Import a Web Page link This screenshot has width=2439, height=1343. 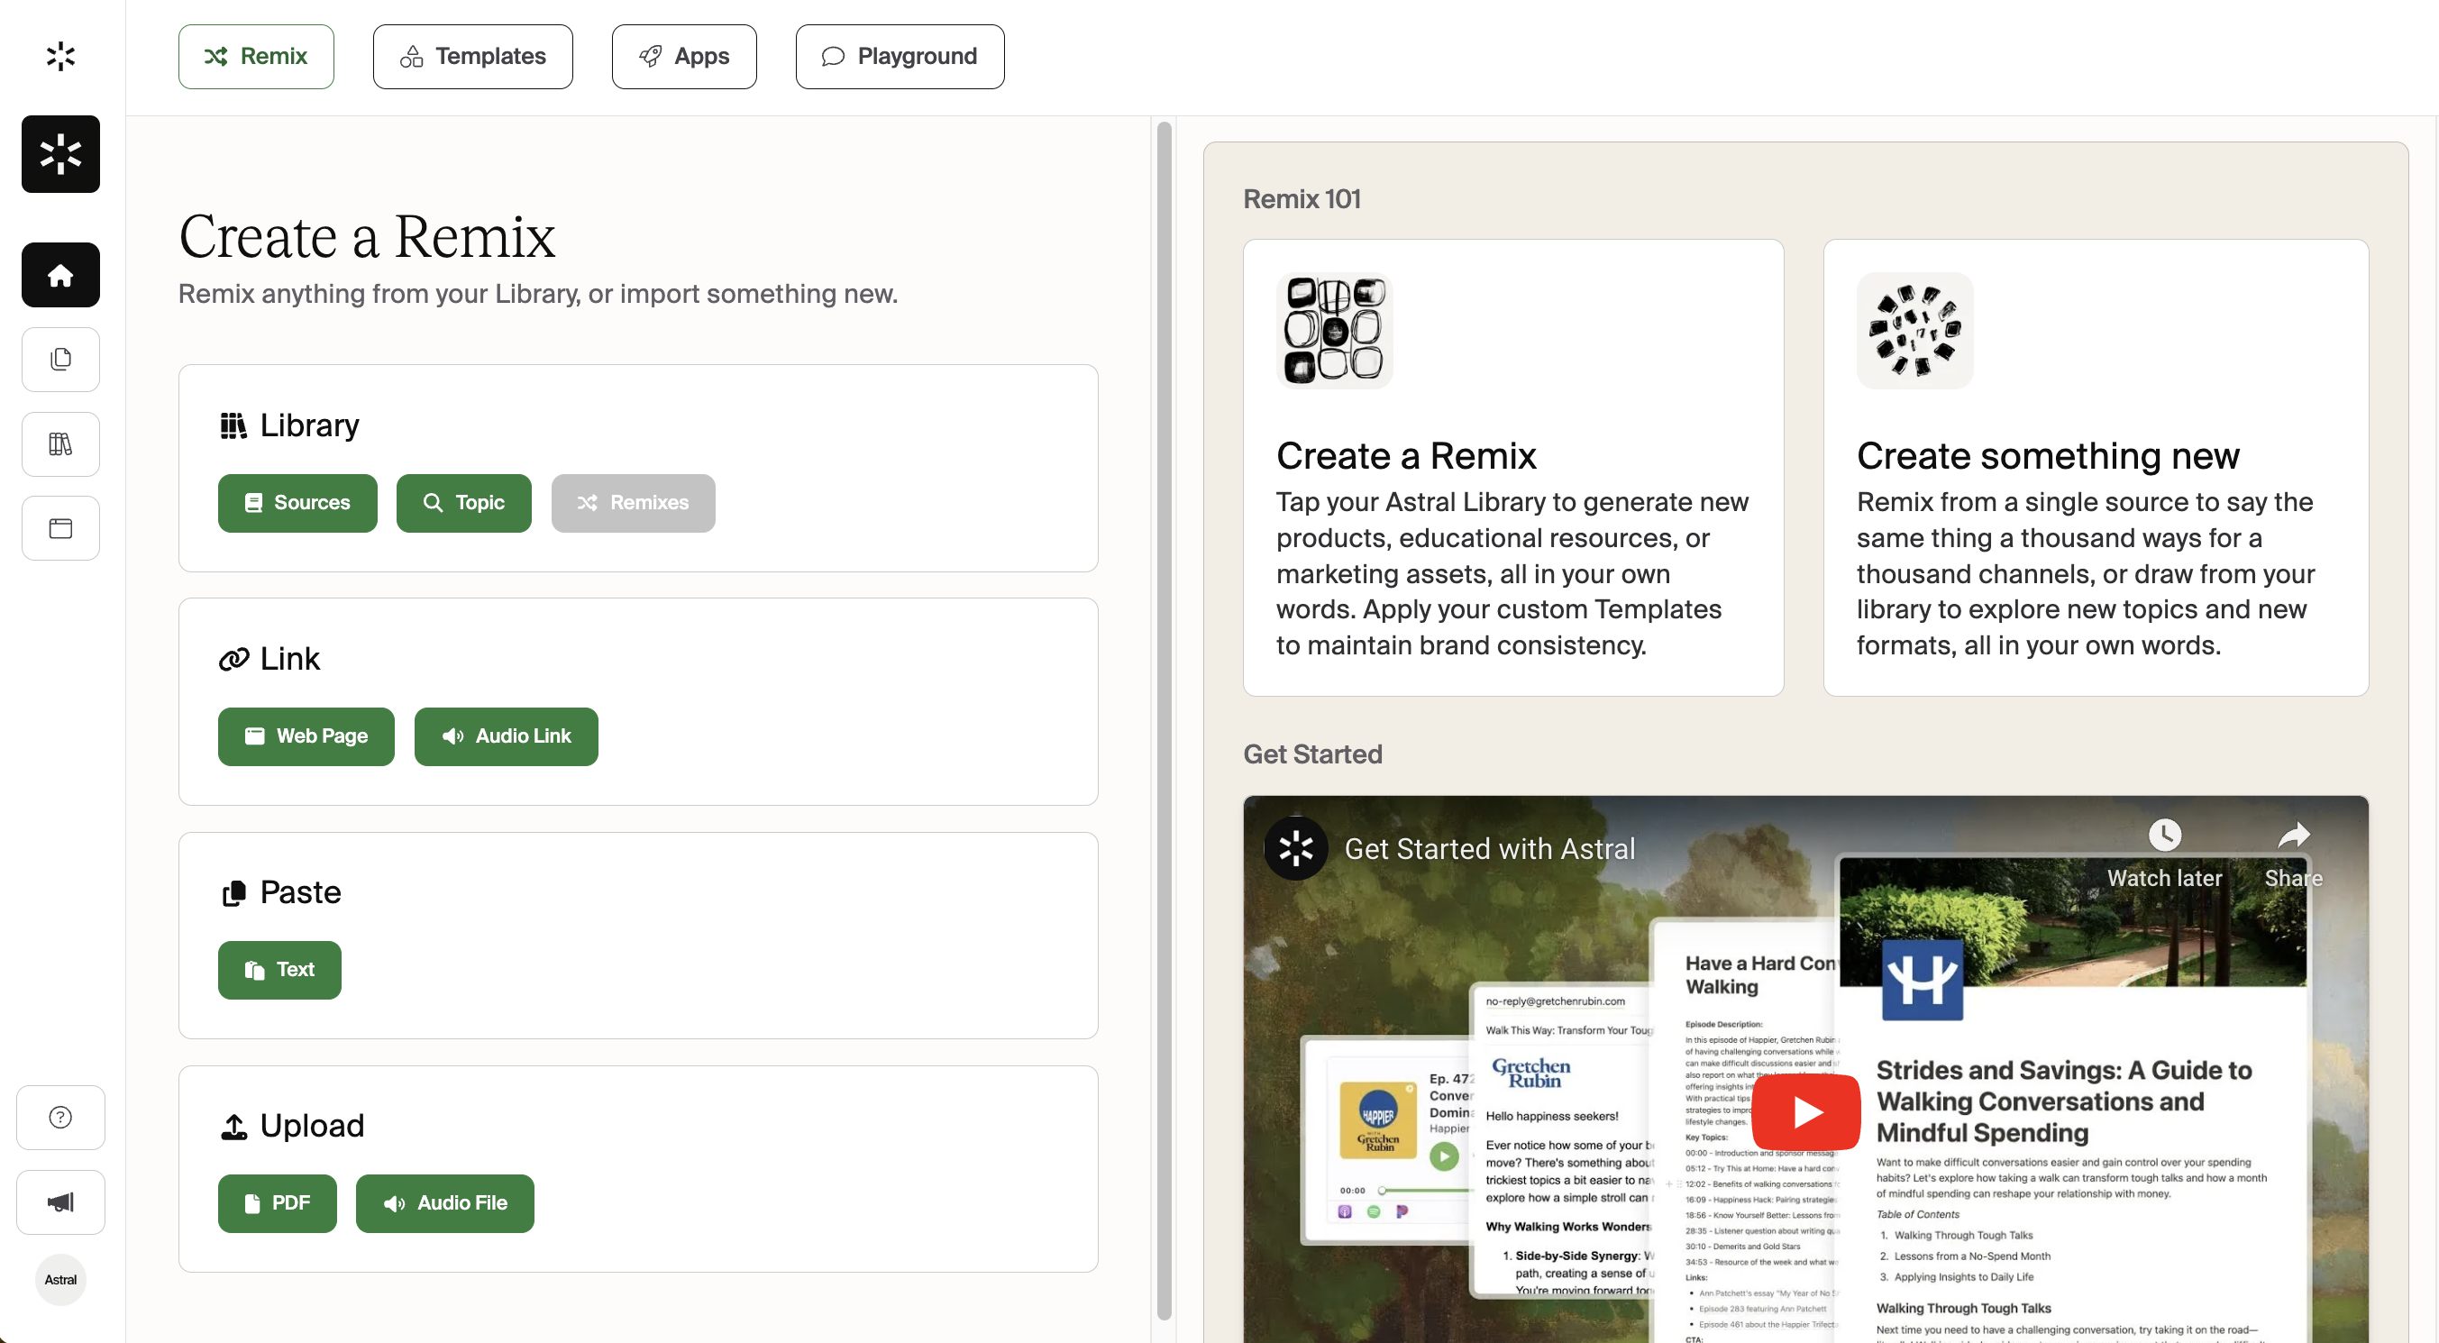(x=306, y=735)
